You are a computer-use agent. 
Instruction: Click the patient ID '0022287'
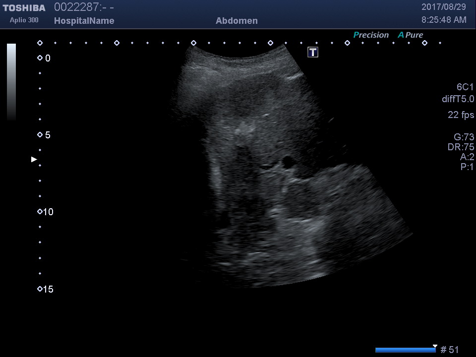click(x=76, y=7)
